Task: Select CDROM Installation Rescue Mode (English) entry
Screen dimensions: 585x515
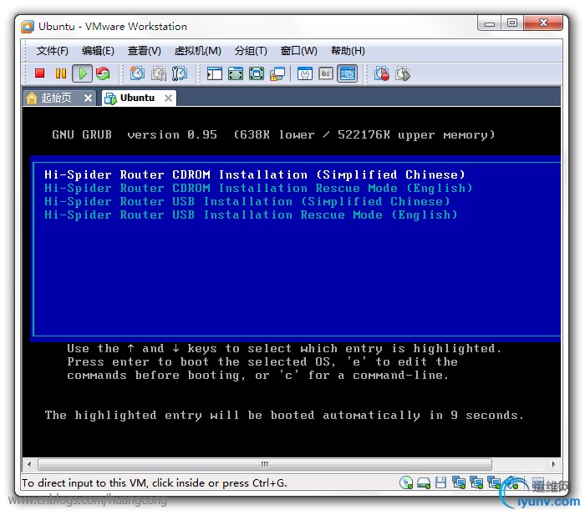Action: [x=258, y=188]
